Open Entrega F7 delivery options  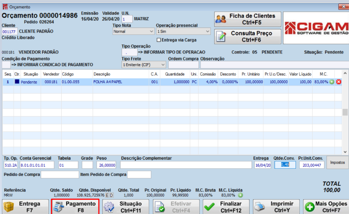25,207
